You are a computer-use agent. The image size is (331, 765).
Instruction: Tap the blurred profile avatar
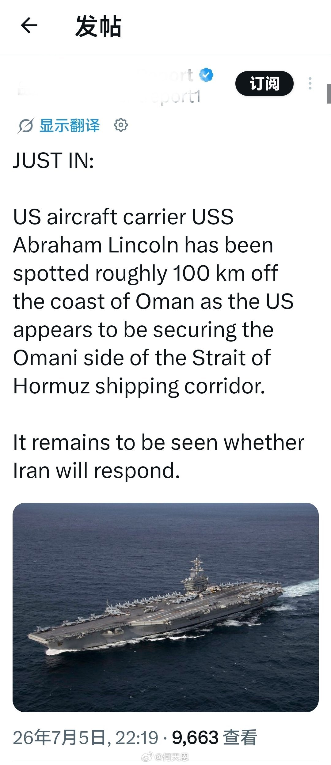coord(26,87)
